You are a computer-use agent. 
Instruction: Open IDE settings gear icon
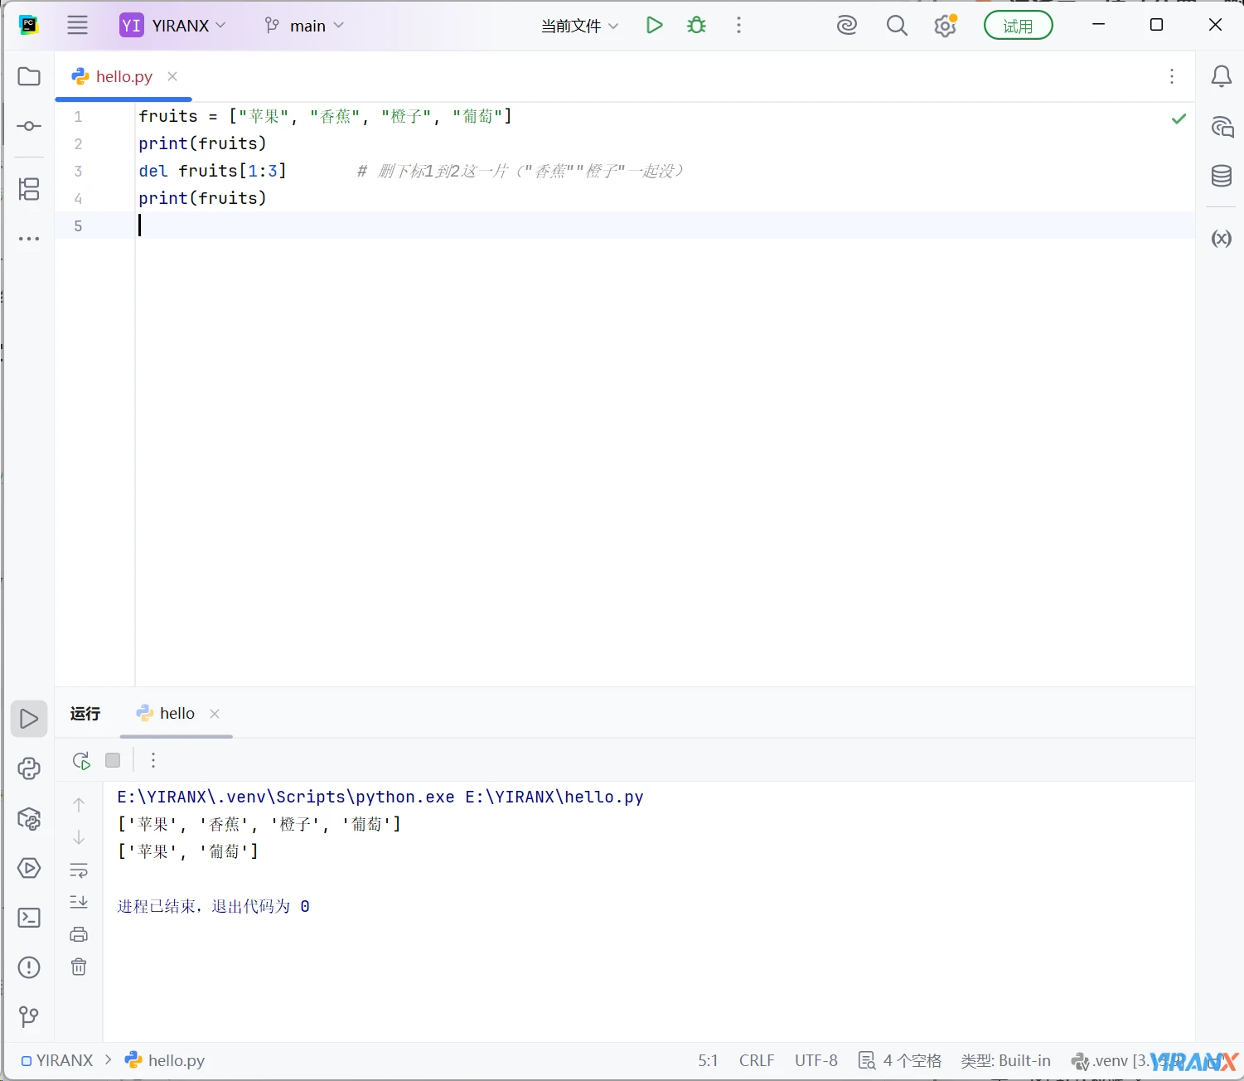point(945,26)
